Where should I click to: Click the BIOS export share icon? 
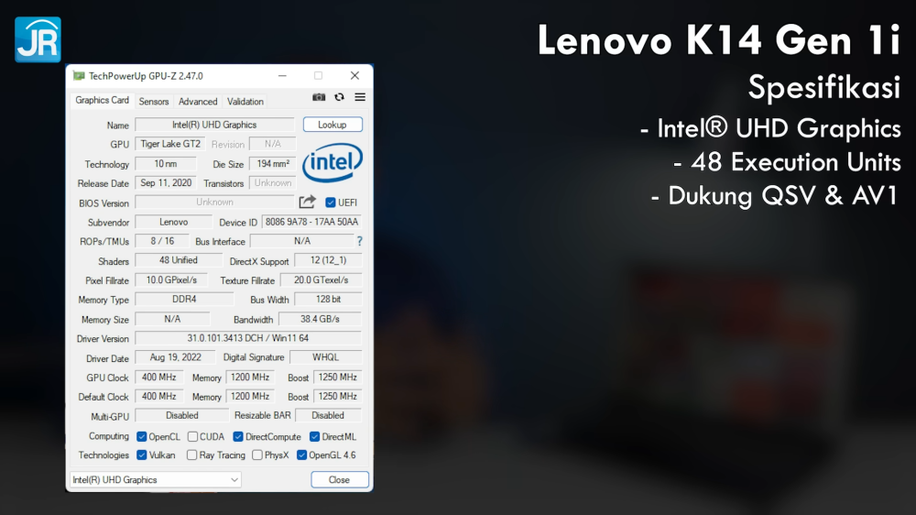[x=307, y=203]
